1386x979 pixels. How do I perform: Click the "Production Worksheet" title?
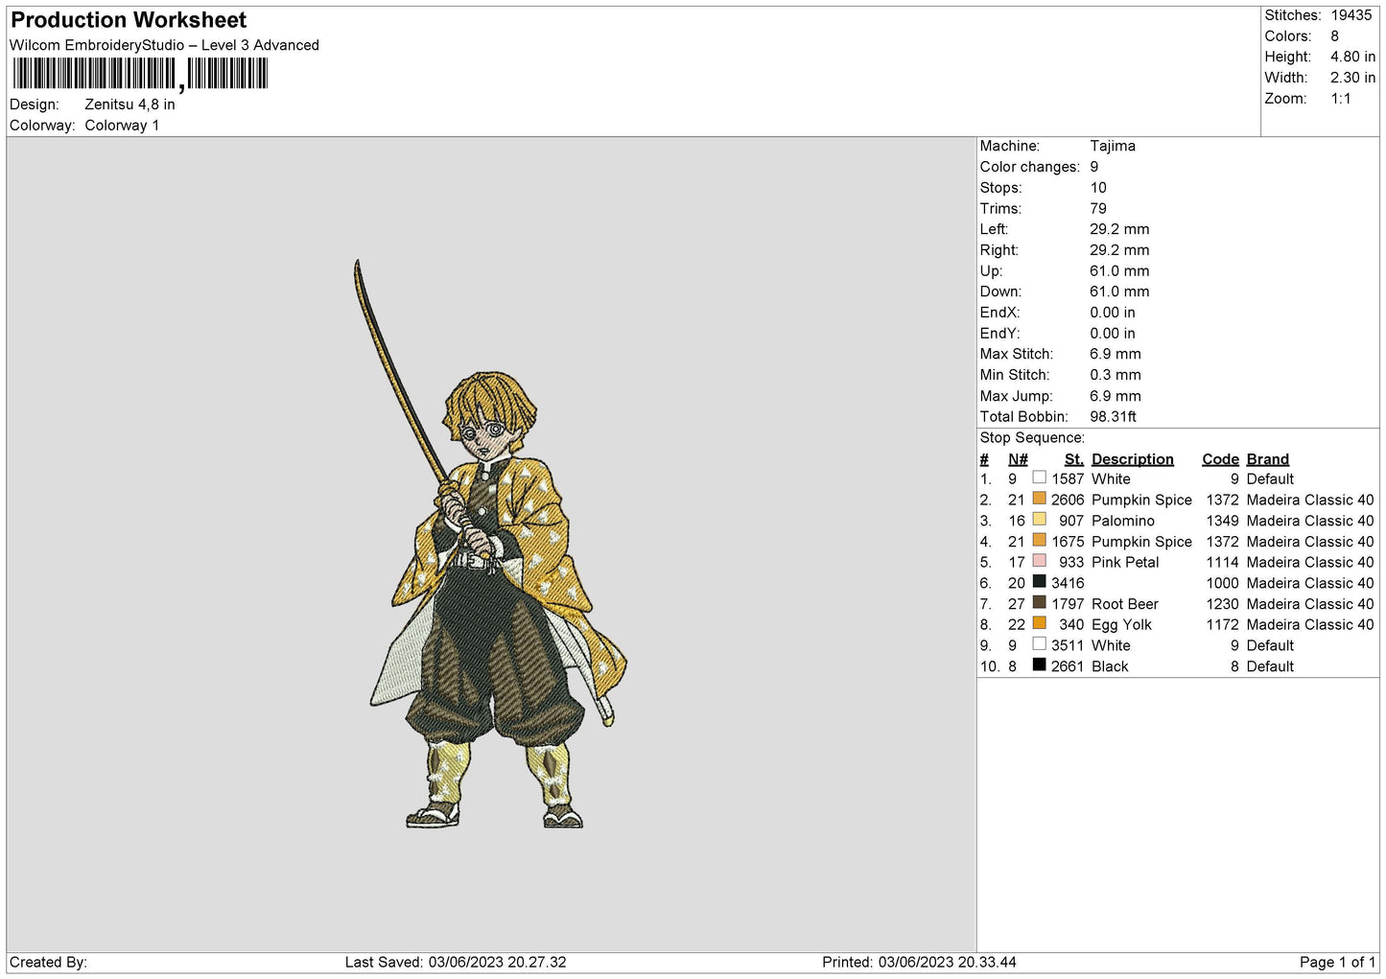click(129, 20)
